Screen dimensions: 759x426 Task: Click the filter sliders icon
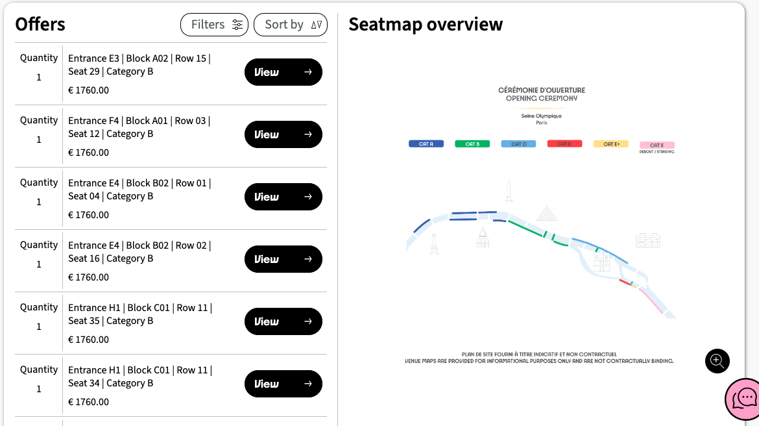237,25
